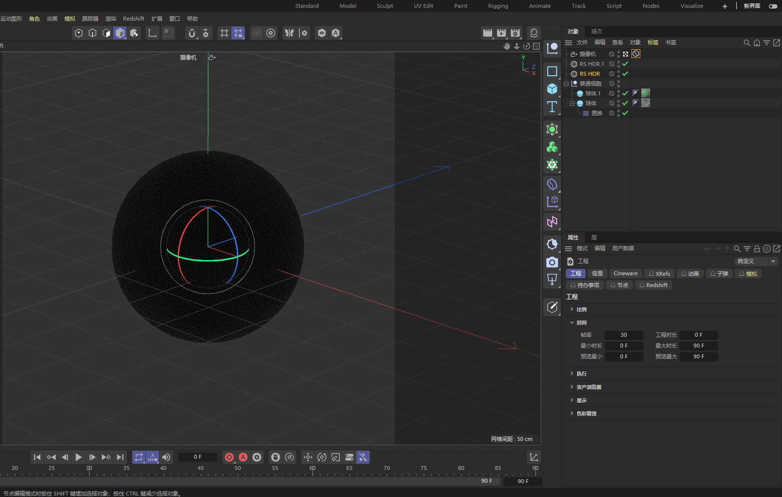Image resolution: width=782 pixels, height=497 pixels.
Task: Open the 待办事项 tab button
Action: [585, 285]
